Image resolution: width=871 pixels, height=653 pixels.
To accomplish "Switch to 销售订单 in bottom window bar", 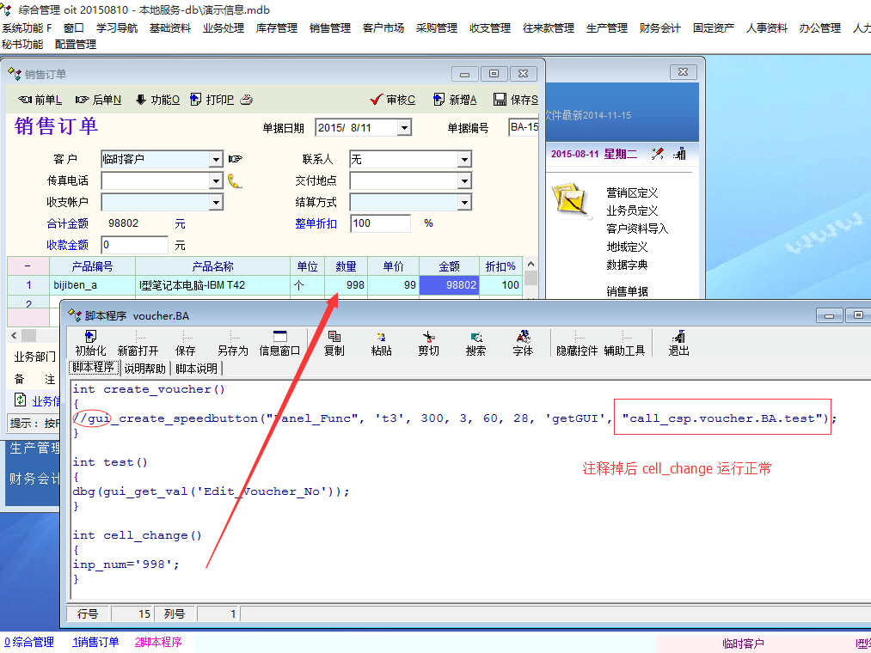I will coord(95,643).
